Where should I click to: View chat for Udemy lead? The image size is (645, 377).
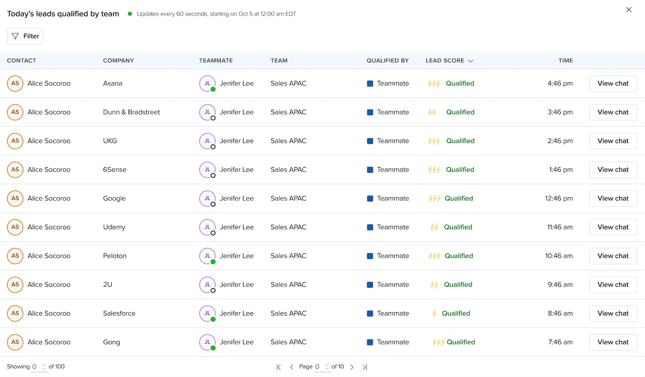coord(613,227)
